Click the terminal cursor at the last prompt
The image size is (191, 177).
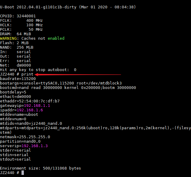click(x=23, y=173)
